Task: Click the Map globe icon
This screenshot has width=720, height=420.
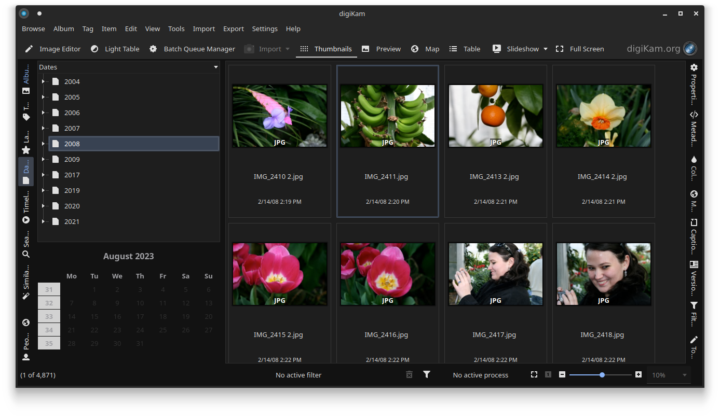Action: point(415,49)
